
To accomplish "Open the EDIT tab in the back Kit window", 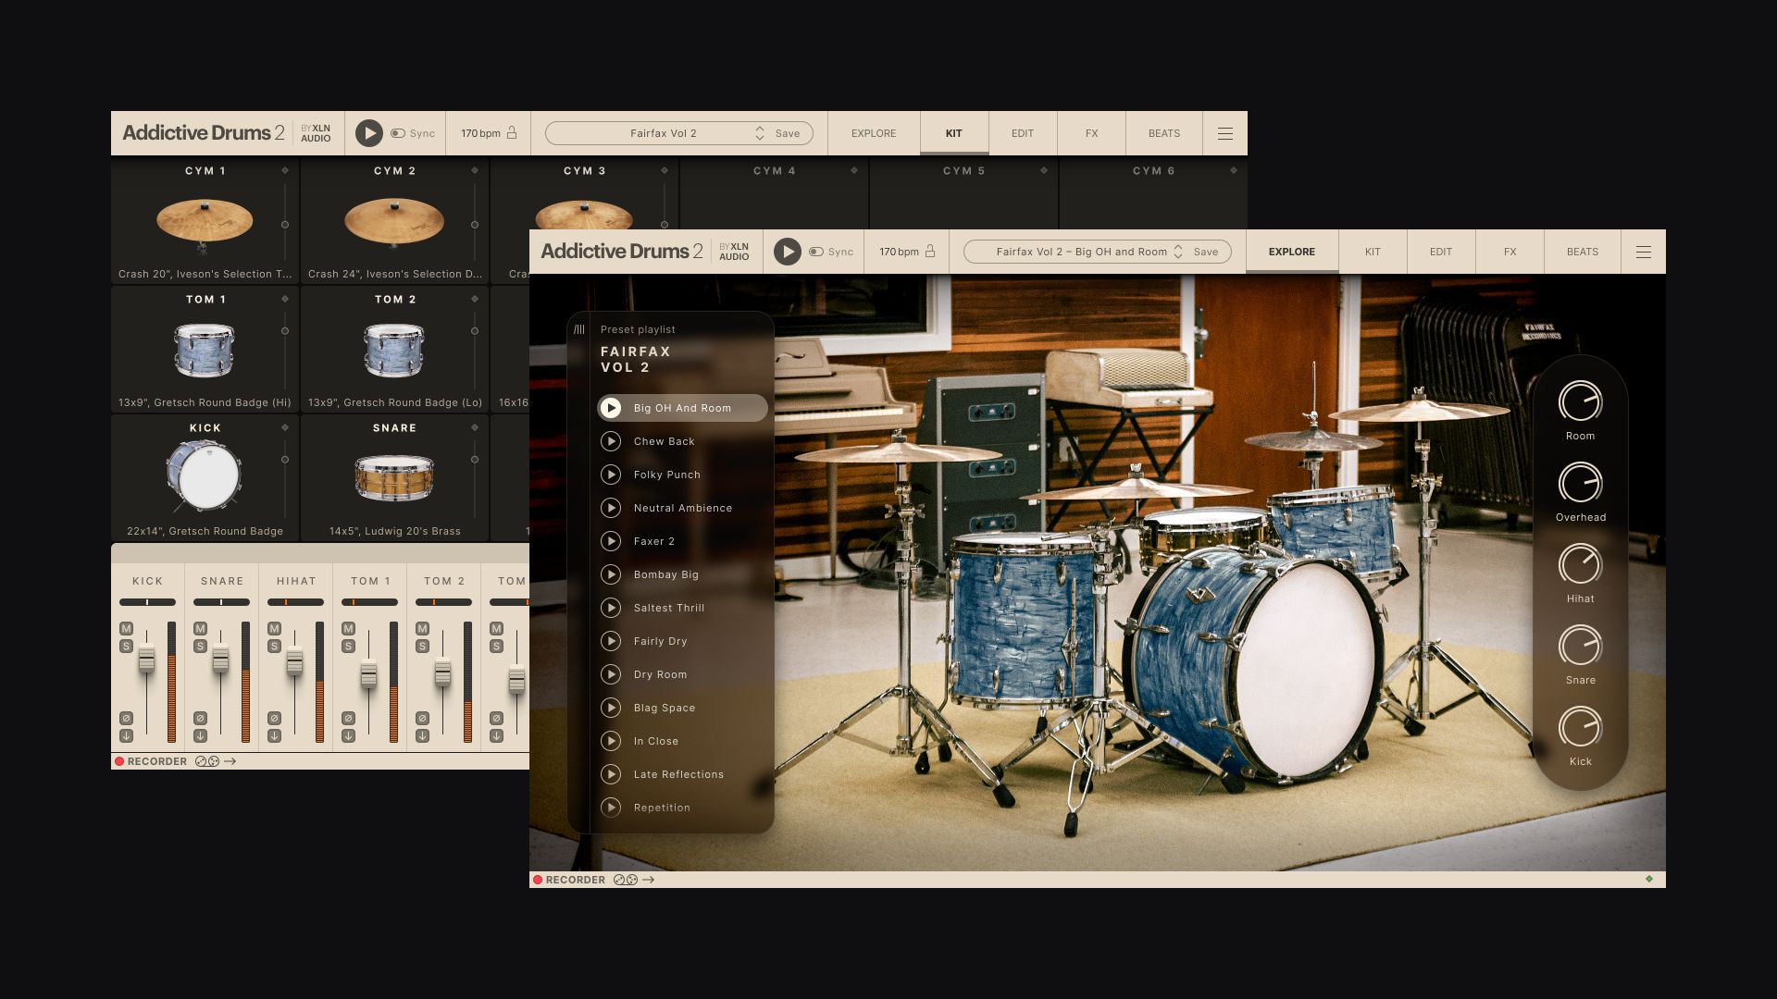I will coord(1023,133).
